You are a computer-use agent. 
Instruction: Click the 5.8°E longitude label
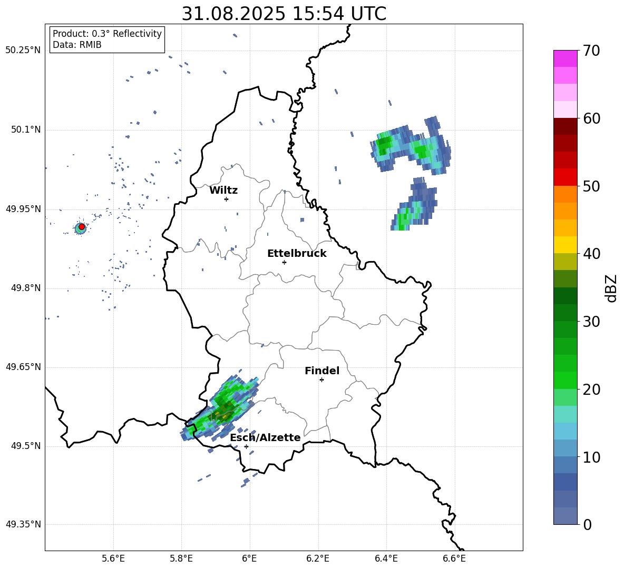pos(181,558)
